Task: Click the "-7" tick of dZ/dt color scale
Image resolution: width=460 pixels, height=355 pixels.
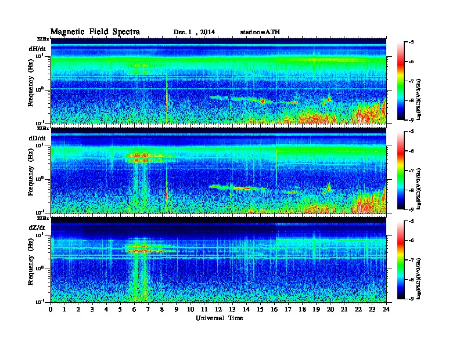Action: tap(411, 260)
